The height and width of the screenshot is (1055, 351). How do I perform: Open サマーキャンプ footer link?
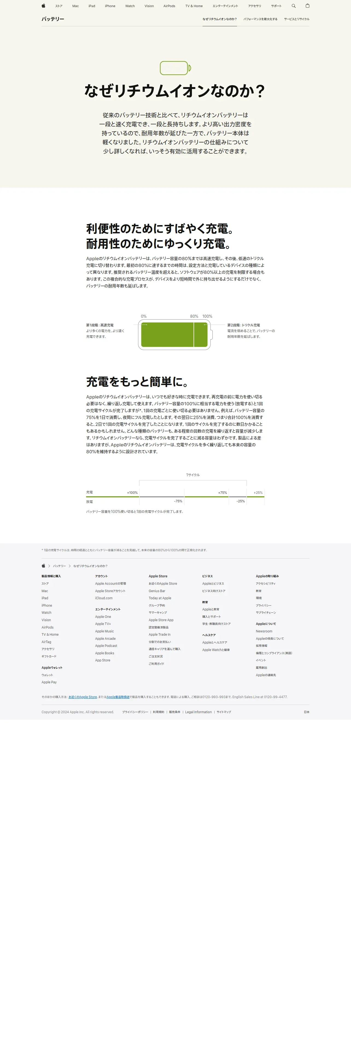[158, 613]
